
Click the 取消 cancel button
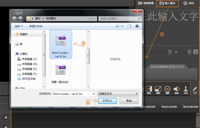(x=129, y=101)
